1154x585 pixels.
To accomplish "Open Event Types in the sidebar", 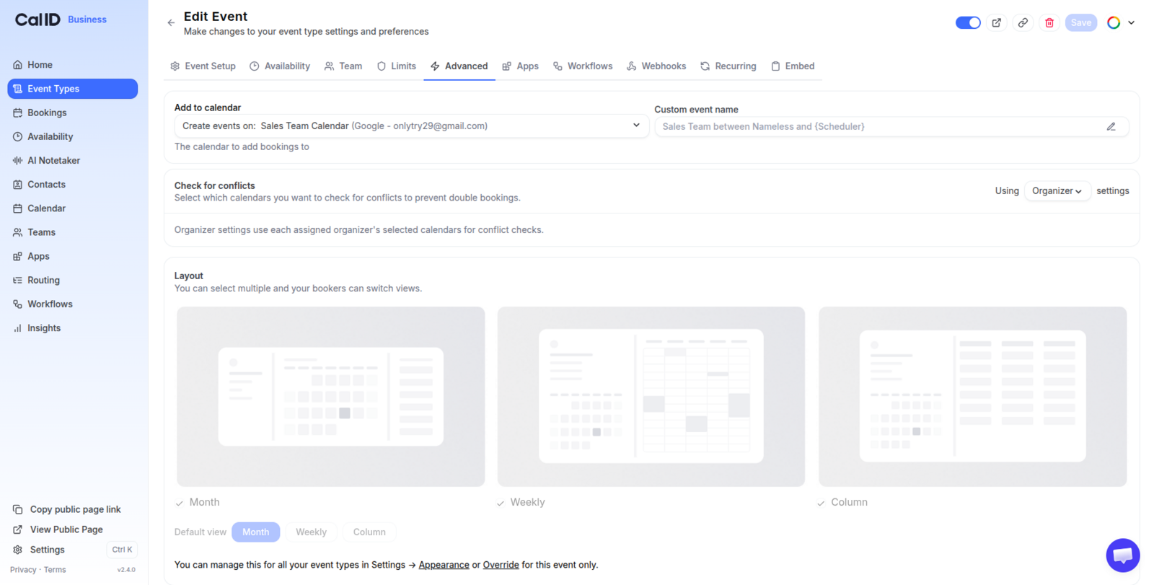I will (x=72, y=89).
